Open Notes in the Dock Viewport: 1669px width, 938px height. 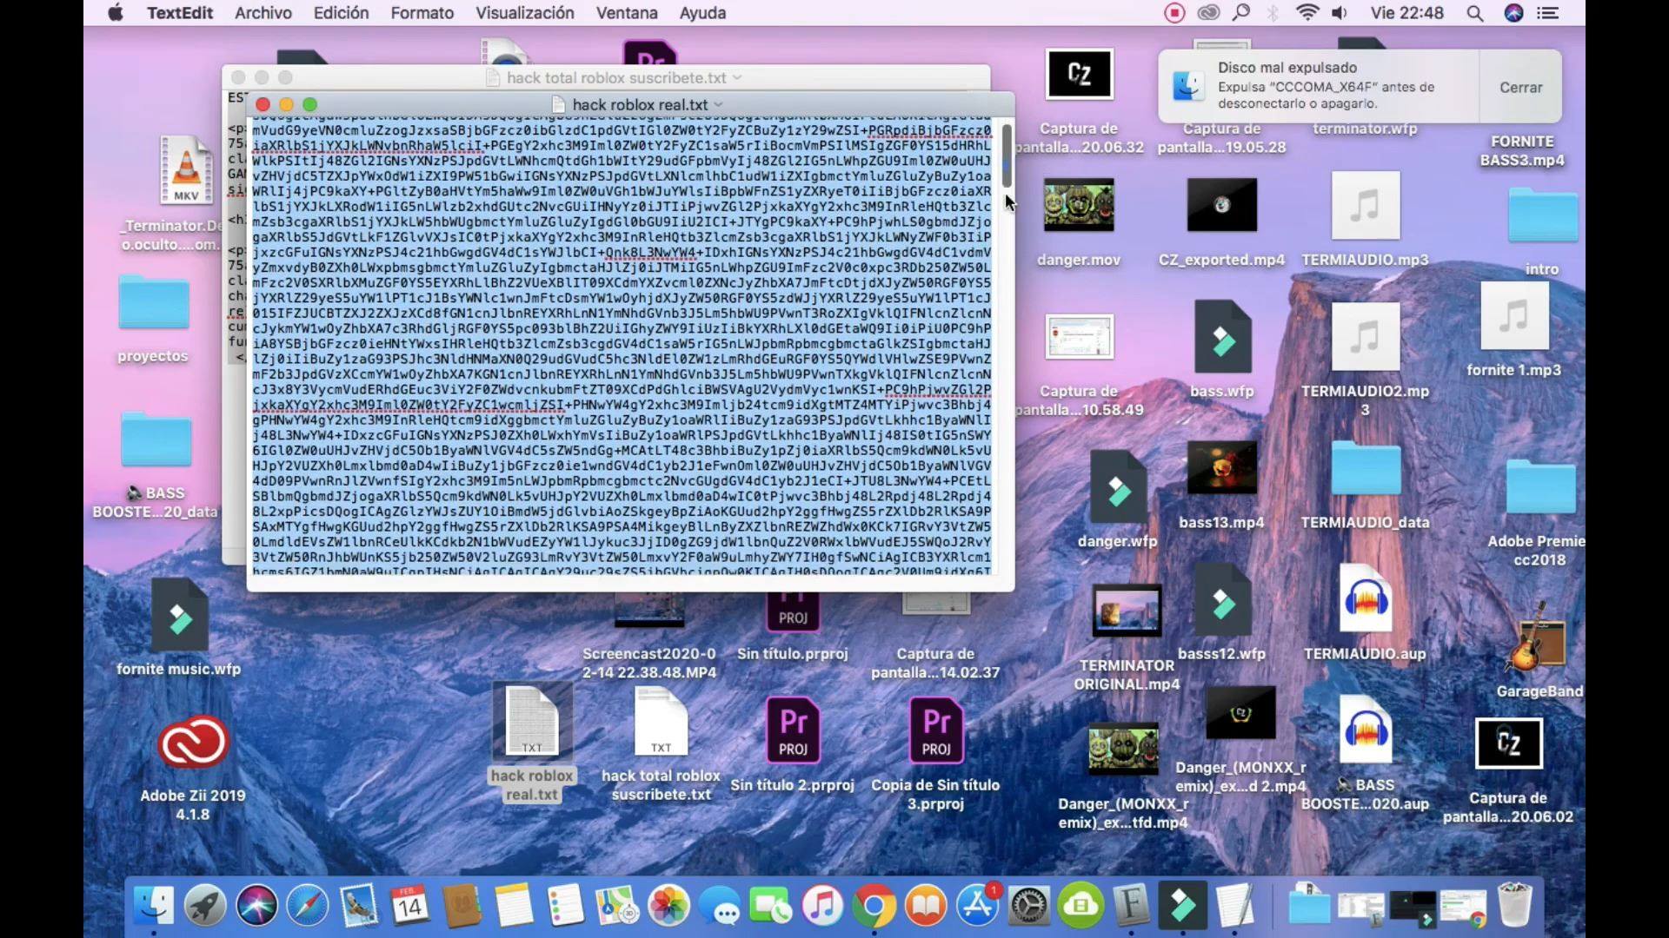[514, 907]
